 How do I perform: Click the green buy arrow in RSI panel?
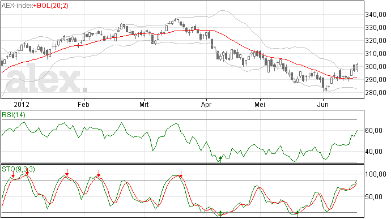click(x=220, y=160)
